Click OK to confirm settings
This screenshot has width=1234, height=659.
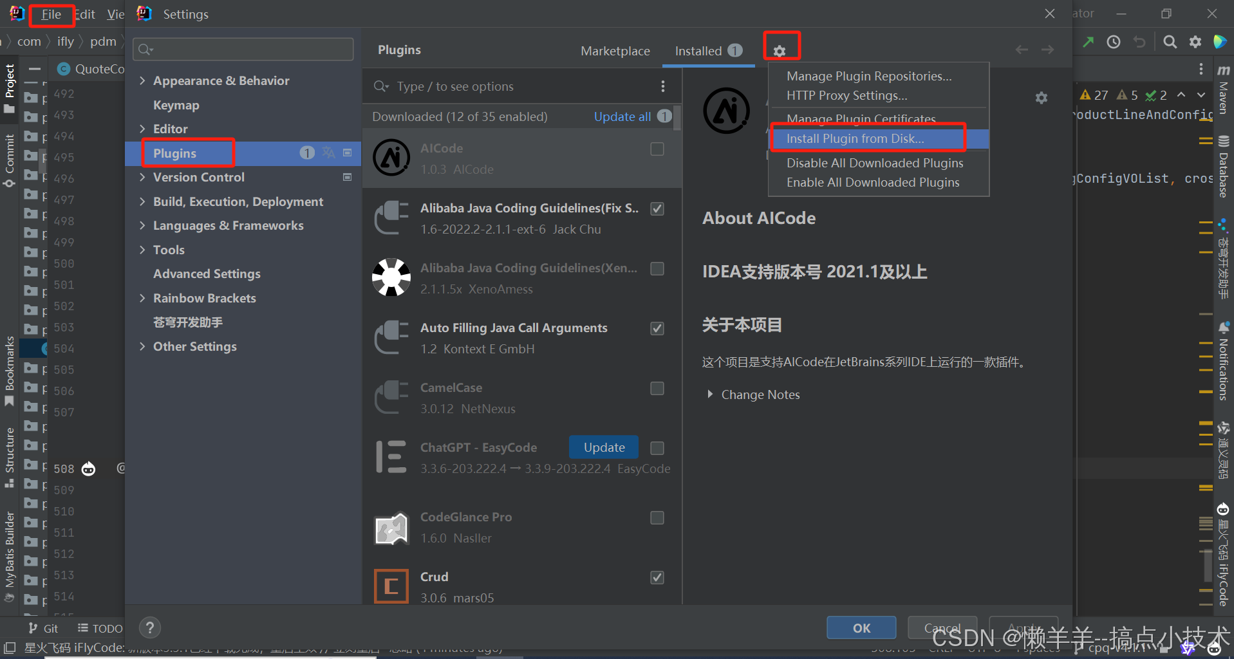pyautogui.click(x=861, y=627)
